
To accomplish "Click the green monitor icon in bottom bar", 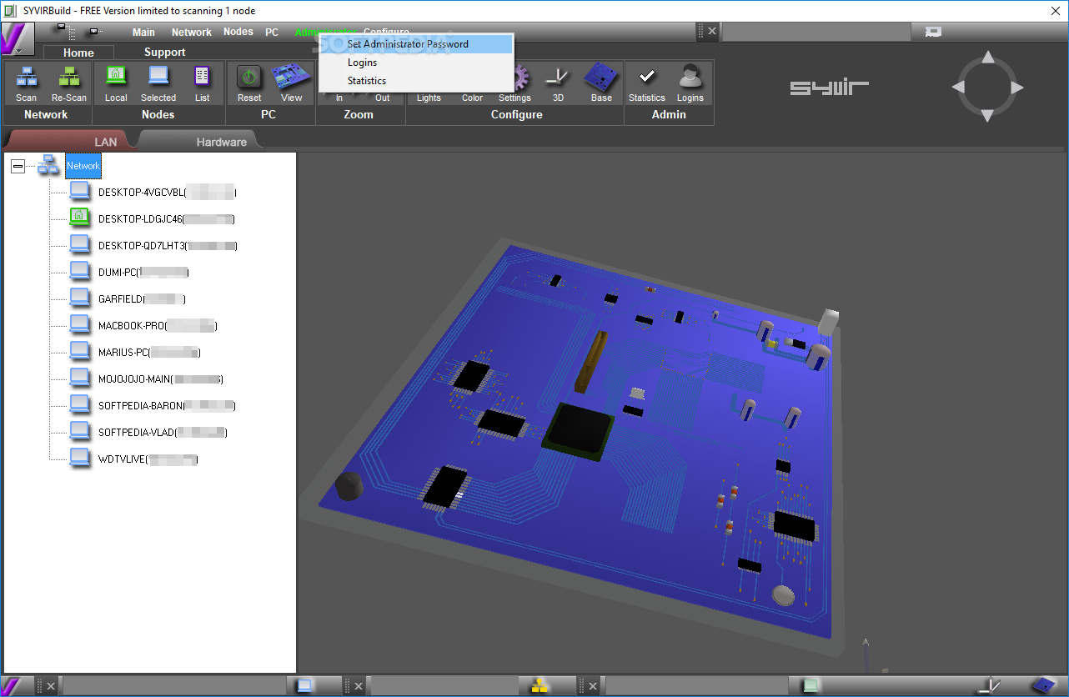I will pos(810,686).
